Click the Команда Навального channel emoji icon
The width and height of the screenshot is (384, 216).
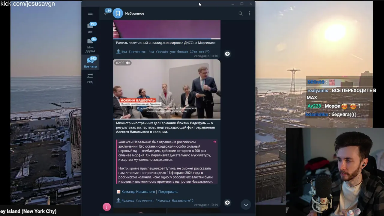coord(118,192)
